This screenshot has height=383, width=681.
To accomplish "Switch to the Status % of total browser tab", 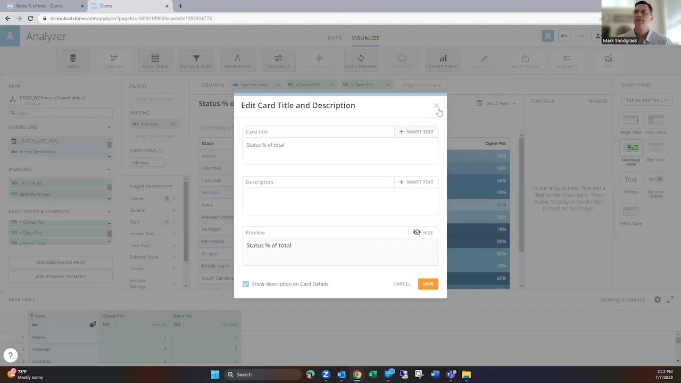I will tap(44, 6).
